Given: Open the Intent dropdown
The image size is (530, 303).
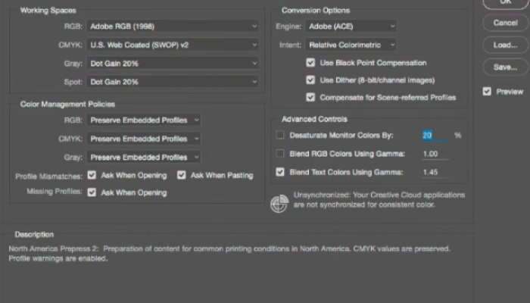Looking at the screenshot, I should (x=351, y=45).
